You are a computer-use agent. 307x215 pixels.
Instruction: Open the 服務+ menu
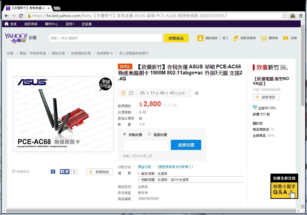point(70,24)
